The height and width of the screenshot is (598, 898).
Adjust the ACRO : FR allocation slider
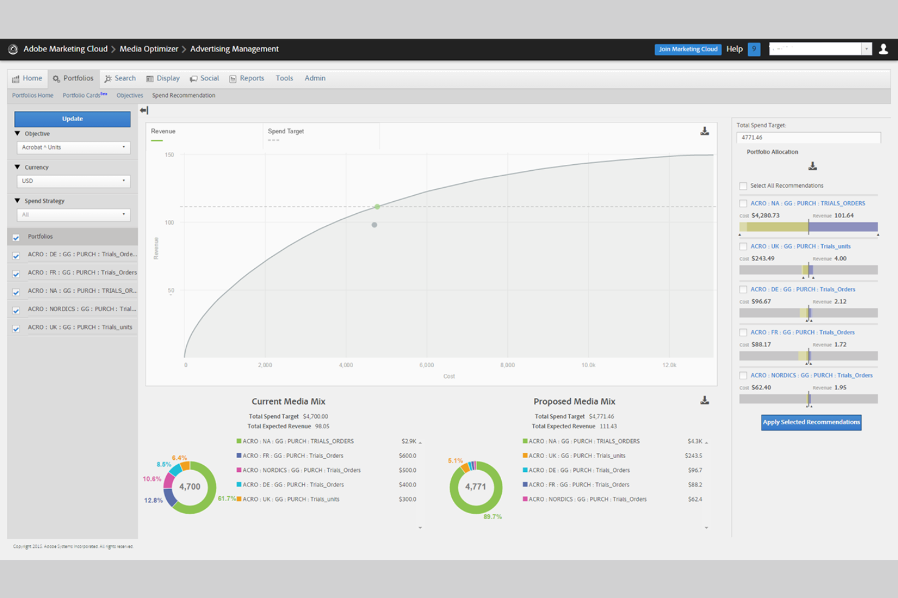pos(808,356)
